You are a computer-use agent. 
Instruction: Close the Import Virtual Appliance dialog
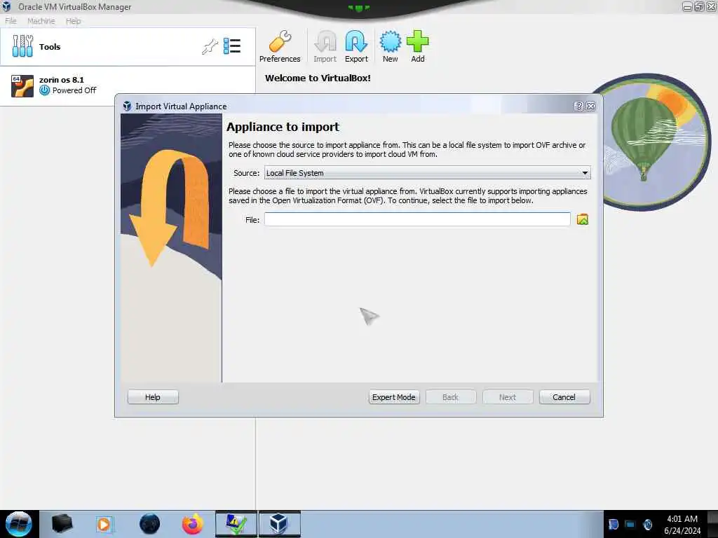pos(590,106)
